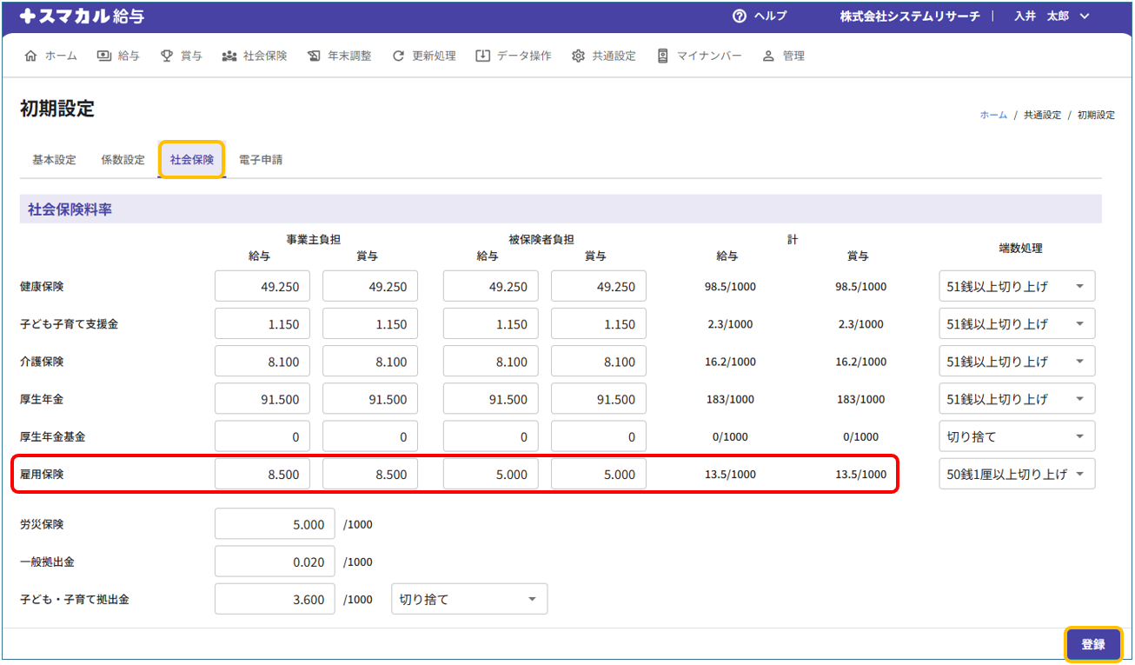The width and height of the screenshot is (1135, 665).
Task: Switch to the 電子申請 tab
Action: coord(261,160)
